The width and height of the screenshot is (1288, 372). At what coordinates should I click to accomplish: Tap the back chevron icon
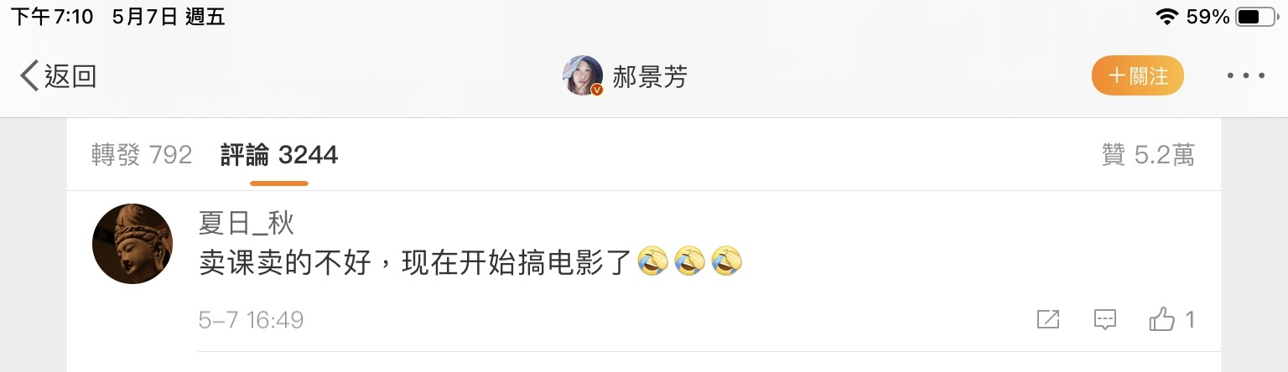(x=29, y=76)
